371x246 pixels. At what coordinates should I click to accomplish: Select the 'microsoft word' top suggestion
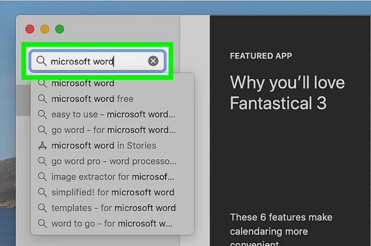[x=112, y=83]
